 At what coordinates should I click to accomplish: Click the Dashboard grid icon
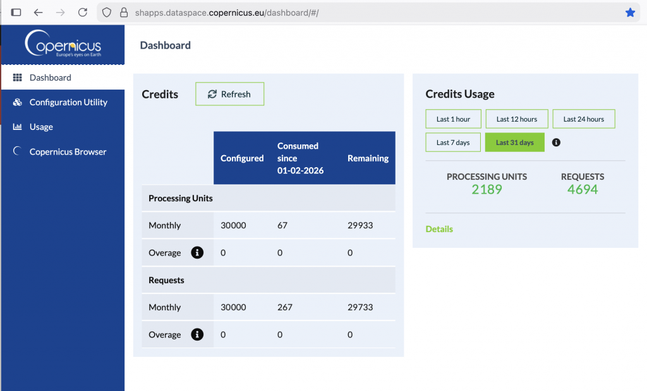click(17, 78)
